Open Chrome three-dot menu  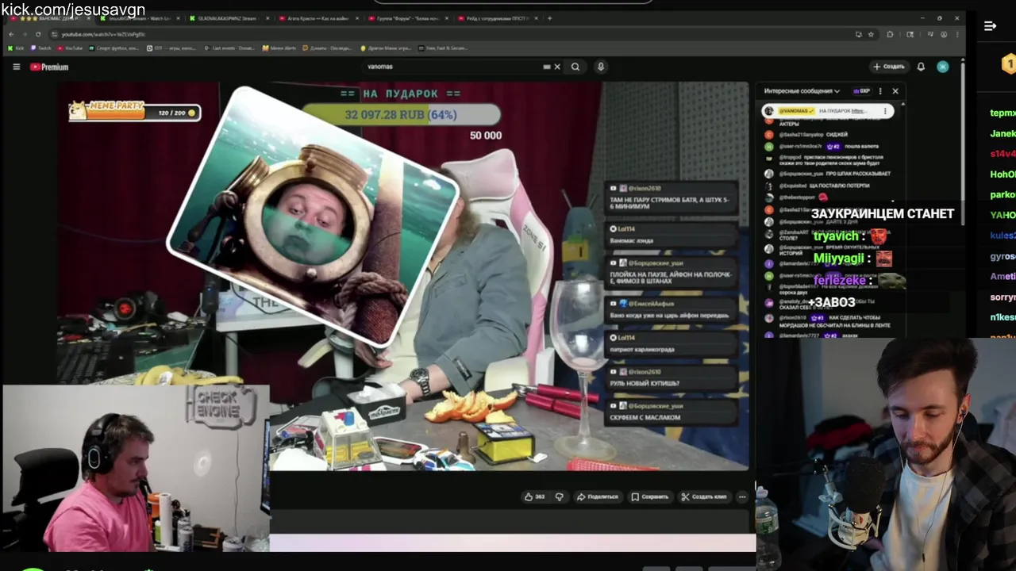pyautogui.click(x=956, y=34)
